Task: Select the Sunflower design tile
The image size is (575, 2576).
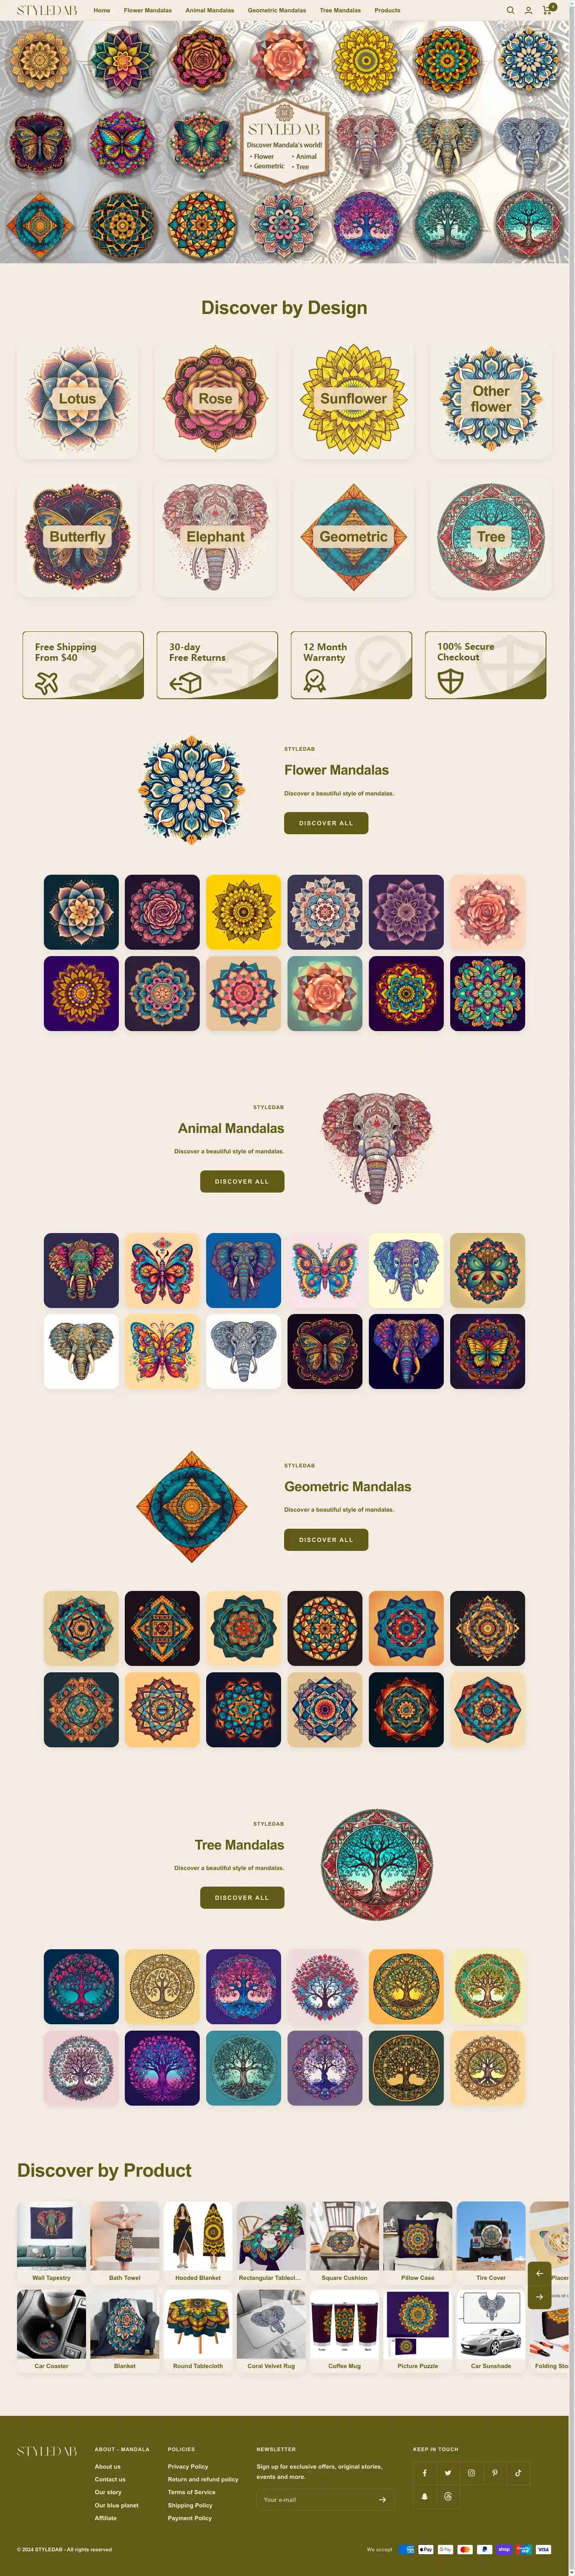Action: (353, 399)
